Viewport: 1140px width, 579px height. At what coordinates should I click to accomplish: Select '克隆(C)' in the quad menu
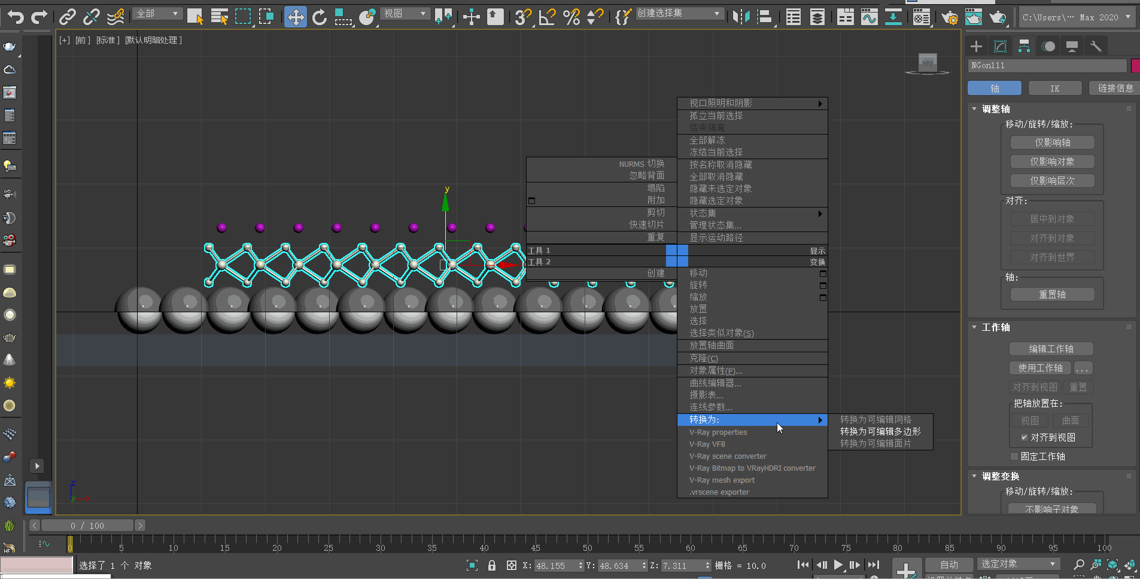click(x=752, y=358)
